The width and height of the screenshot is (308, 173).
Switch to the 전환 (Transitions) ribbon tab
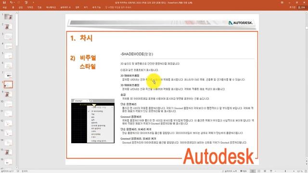39,8
